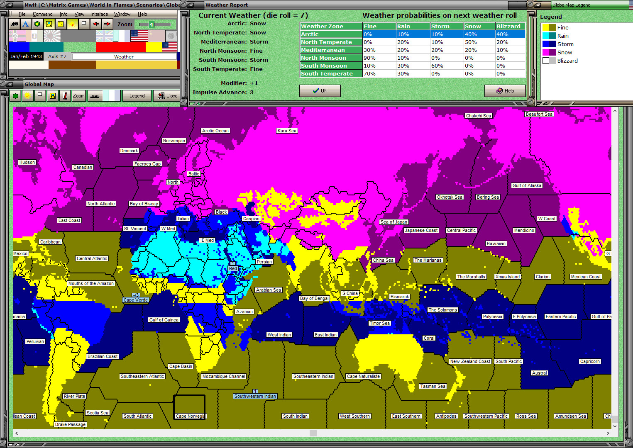Click the white flag icon in main toolbar
Screen dimensions: 633x448
click(x=84, y=24)
